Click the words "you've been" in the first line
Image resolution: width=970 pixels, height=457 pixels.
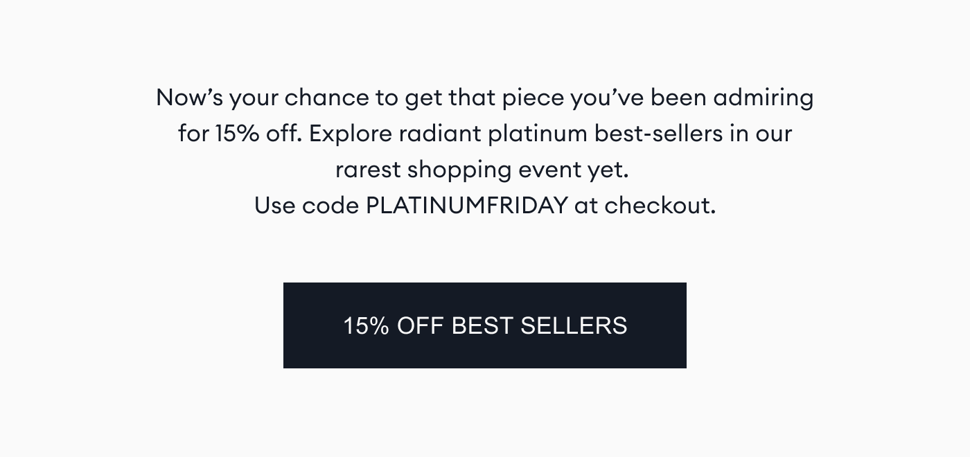click(637, 98)
